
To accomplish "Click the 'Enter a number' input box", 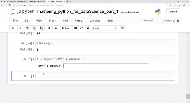I will [106, 66].
